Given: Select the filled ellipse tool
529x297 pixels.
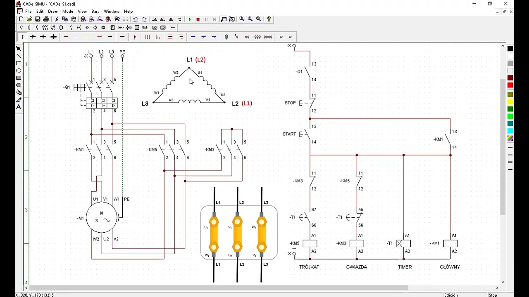Looking at the screenshot, I should coord(19,85).
